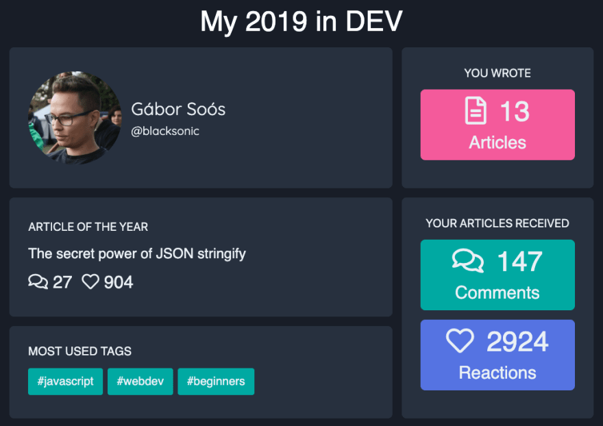Click the My 2019 in DEV title
The width and height of the screenshot is (603, 426).
(x=301, y=21)
